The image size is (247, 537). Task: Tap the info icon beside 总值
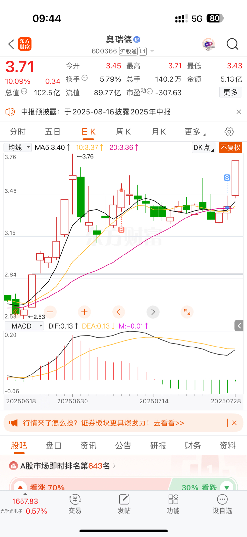point(24,92)
